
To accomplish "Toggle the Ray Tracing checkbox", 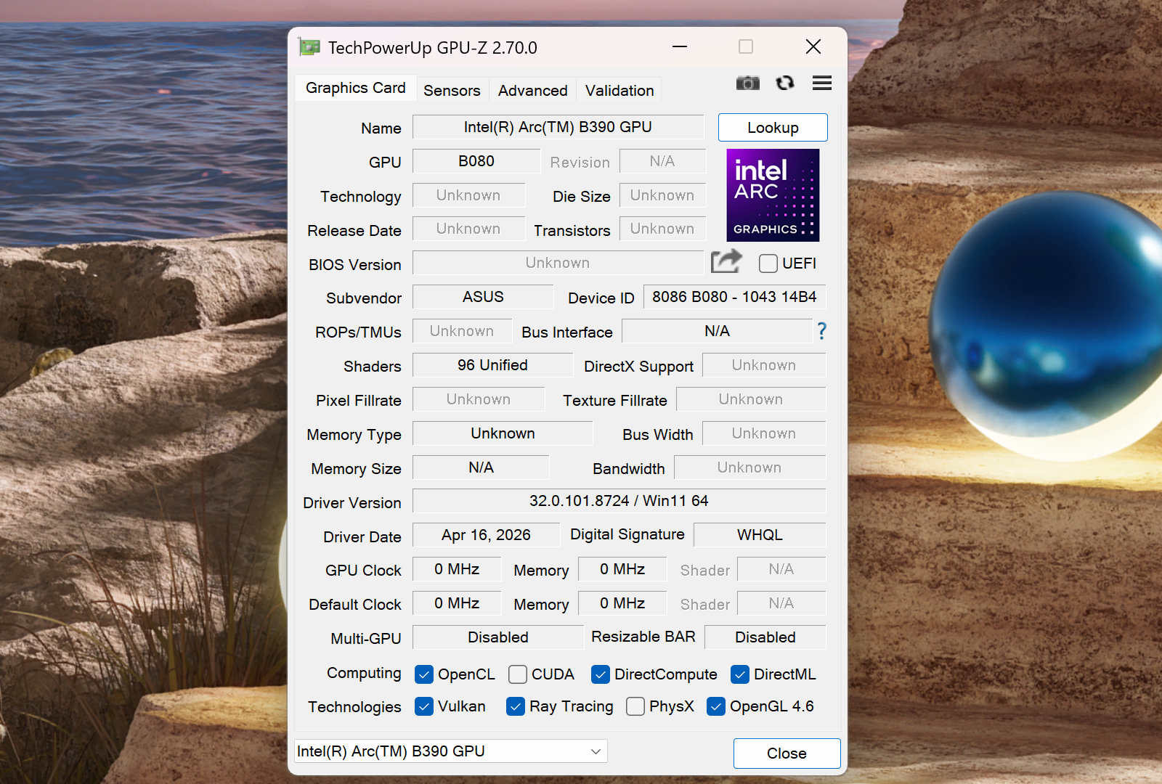I will (516, 706).
